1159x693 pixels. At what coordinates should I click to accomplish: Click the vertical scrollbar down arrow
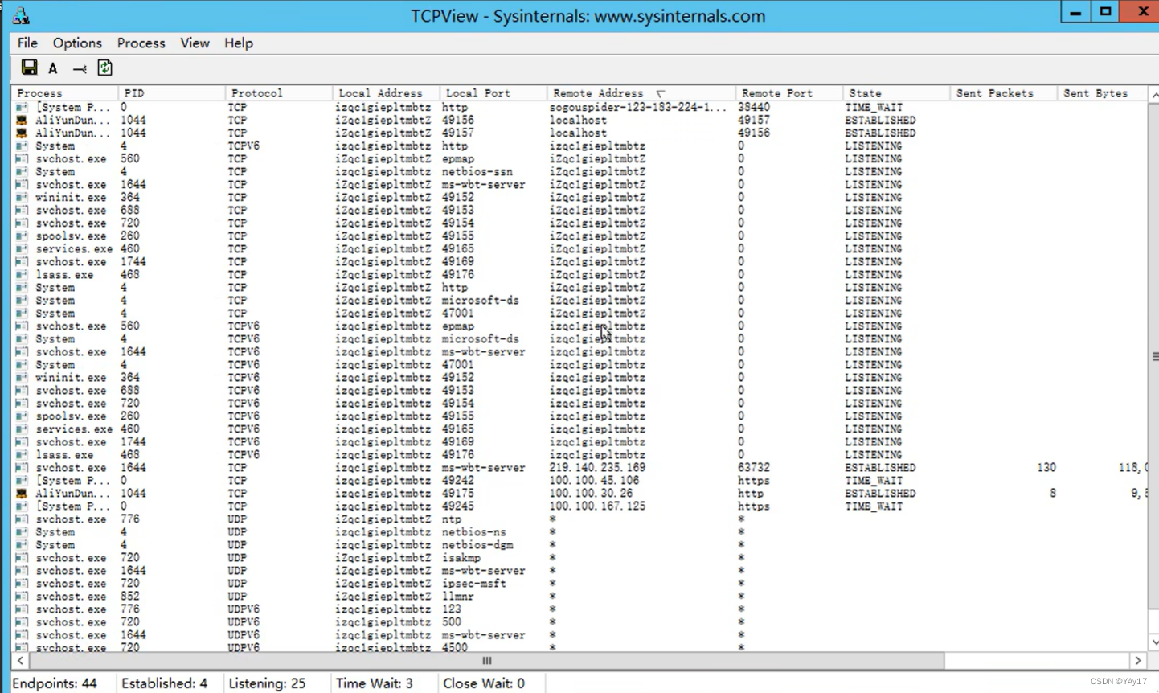point(1153,642)
